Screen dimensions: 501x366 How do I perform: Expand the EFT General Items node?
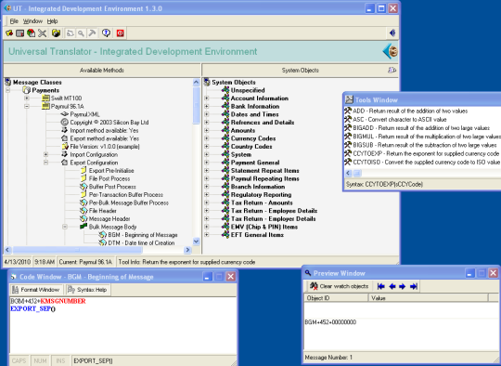click(207, 235)
